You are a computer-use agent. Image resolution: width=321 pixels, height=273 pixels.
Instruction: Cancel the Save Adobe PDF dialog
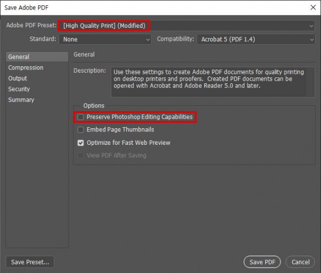point(300,262)
